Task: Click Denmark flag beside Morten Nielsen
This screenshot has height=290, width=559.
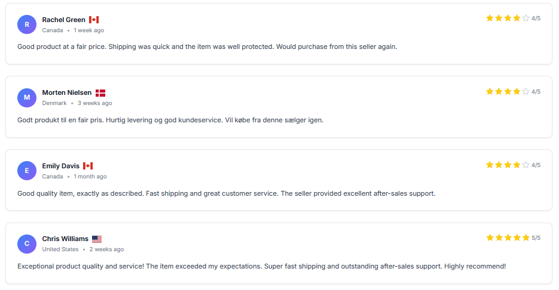Action: (x=100, y=93)
